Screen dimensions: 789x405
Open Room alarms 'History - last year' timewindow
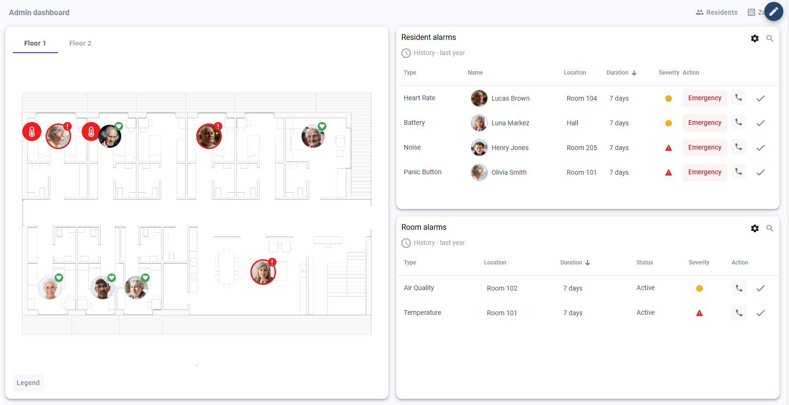point(433,243)
